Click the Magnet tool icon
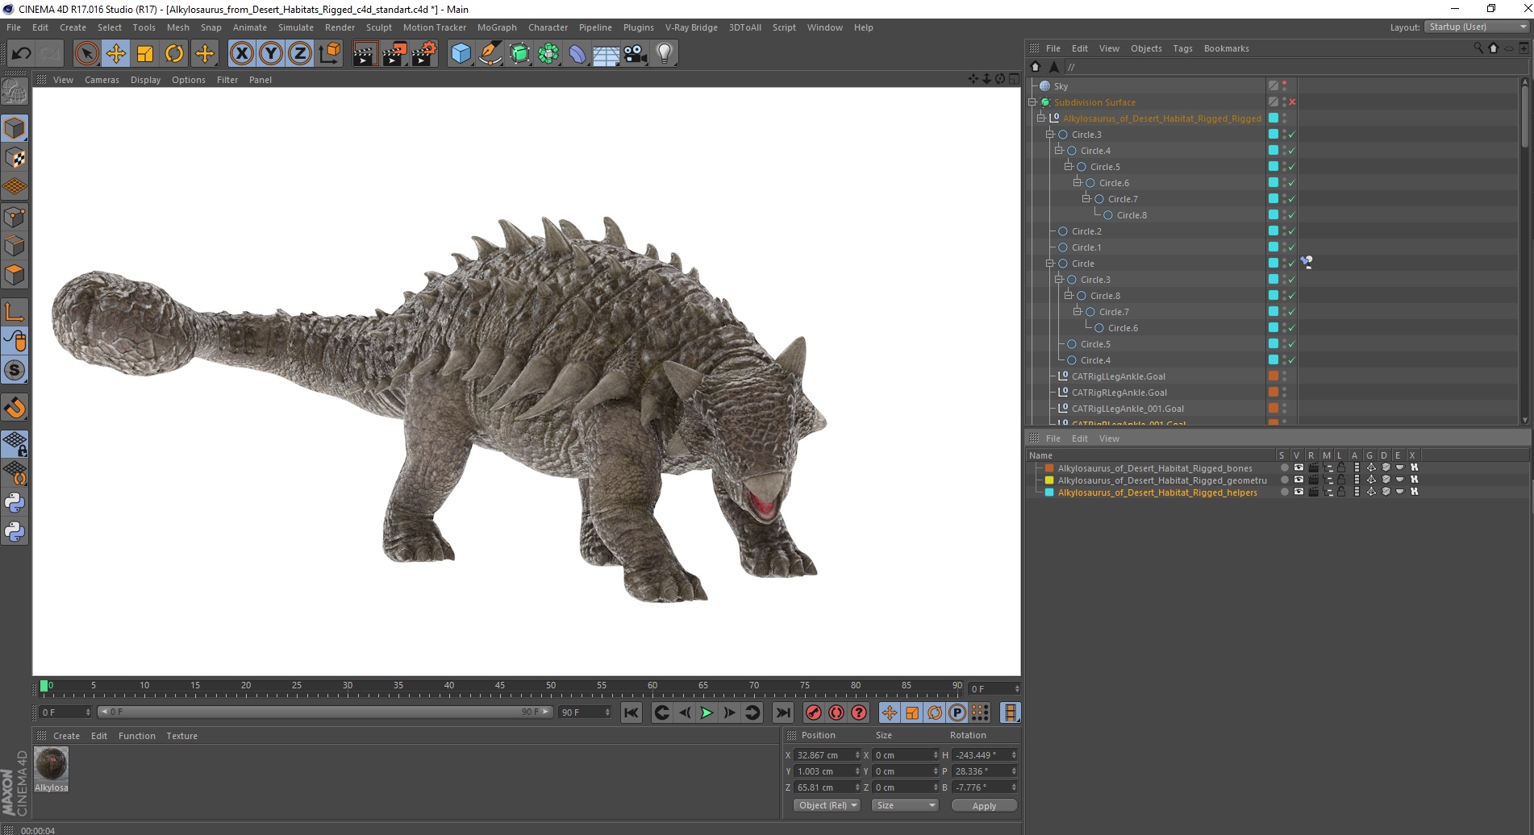Screen dimensions: 1534x835 pyautogui.click(x=15, y=408)
